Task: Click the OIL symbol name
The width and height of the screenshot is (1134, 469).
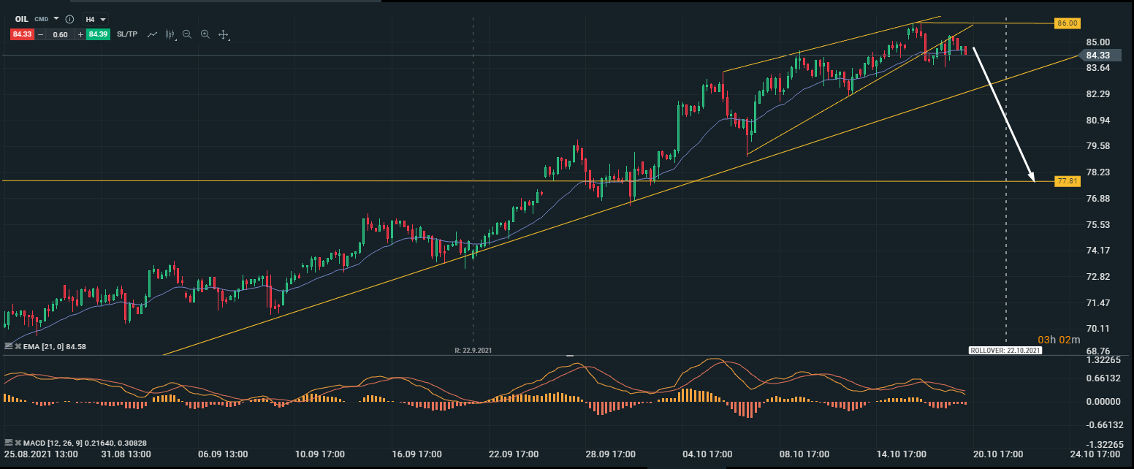Action: (23, 19)
